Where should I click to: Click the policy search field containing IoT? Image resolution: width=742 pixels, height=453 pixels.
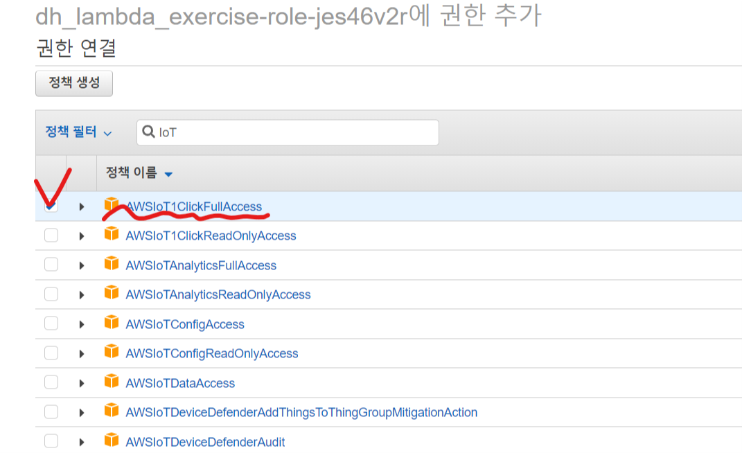(288, 132)
